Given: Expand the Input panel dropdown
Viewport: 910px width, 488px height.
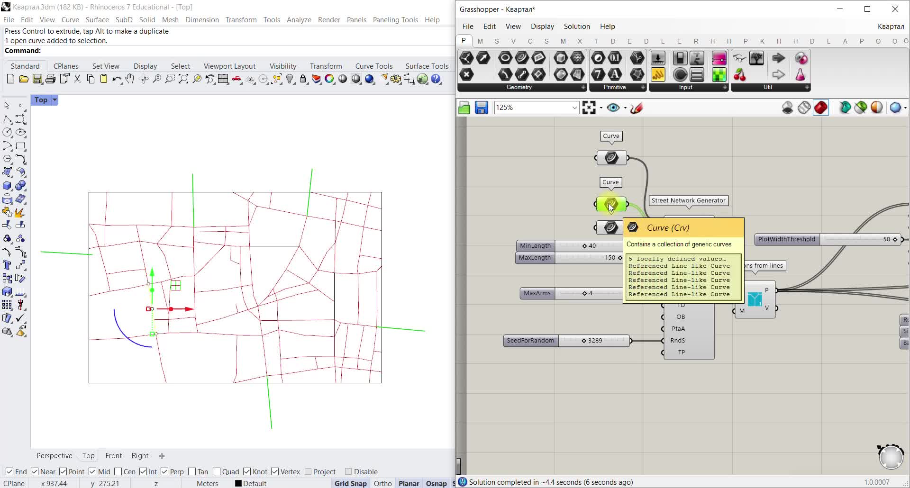Looking at the screenshot, I should click(x=725, y=87).
